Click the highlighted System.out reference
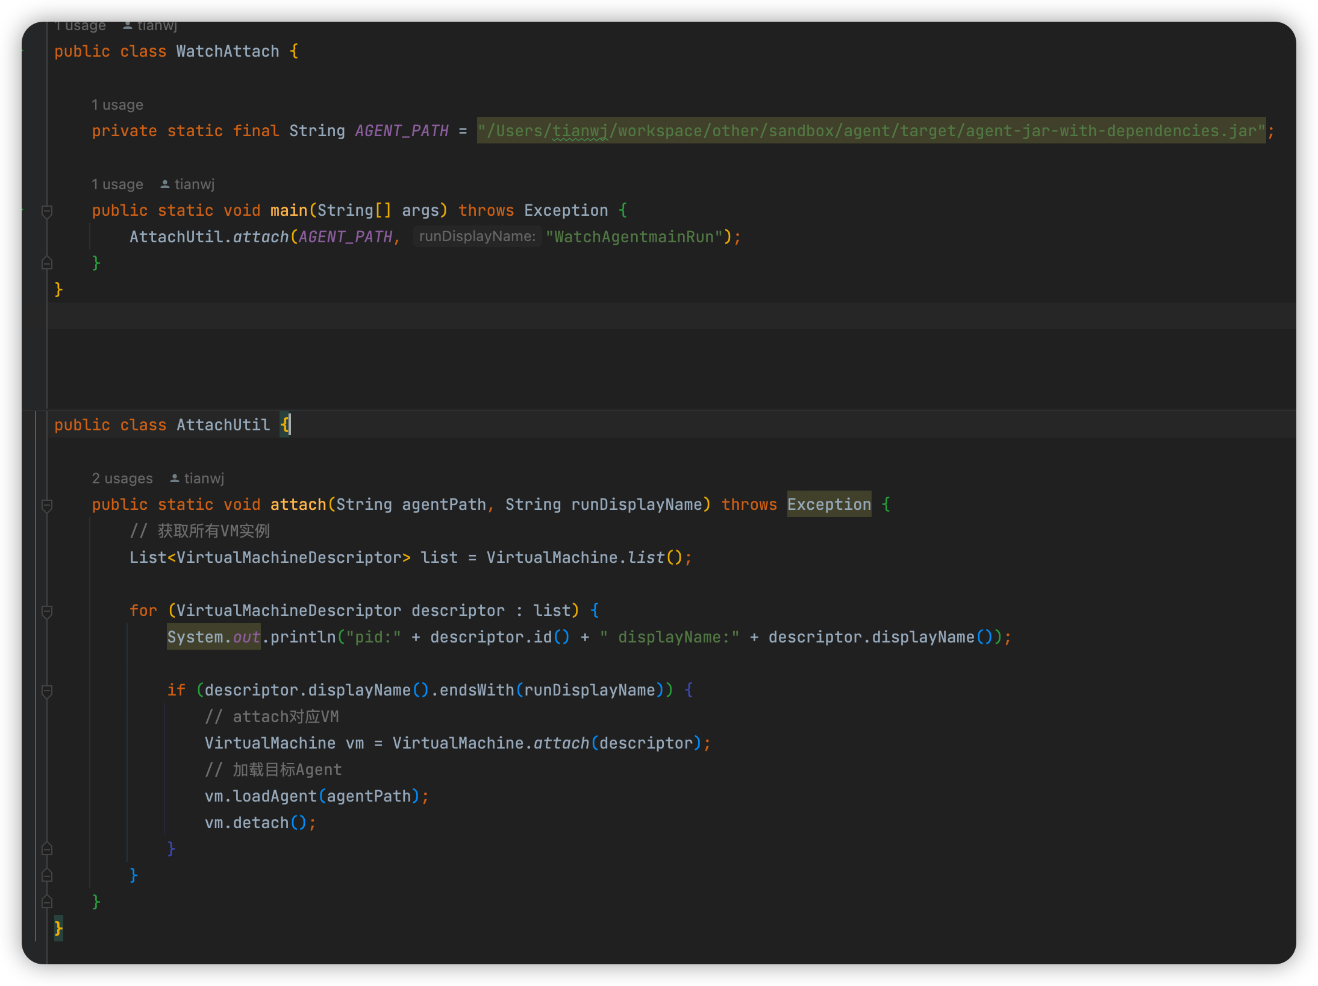The width and height of the screenshot is (1318, 986). [x=213, y=637]
